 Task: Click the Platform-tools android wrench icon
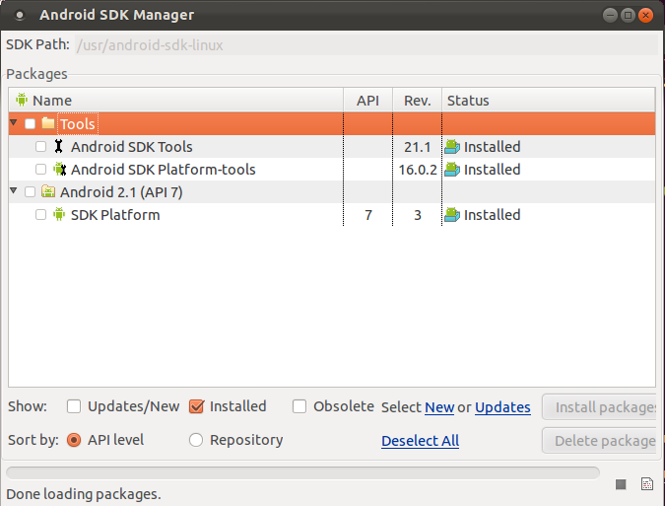[59, 169]
